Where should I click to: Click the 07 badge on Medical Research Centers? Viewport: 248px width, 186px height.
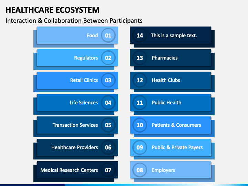click(x=108, y=170)
